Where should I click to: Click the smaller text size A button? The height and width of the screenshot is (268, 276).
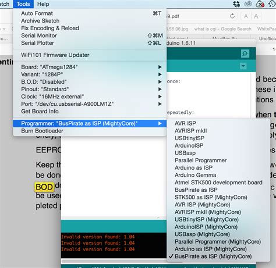point(246,16)
